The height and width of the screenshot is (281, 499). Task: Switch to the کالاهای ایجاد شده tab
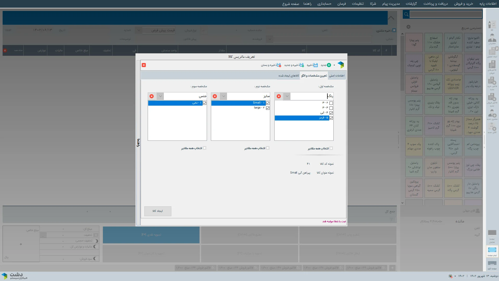click(289, 76)
